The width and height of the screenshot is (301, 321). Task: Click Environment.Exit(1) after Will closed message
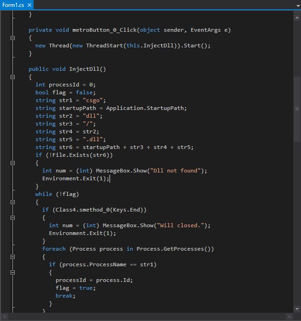click(x=82, y=233)
